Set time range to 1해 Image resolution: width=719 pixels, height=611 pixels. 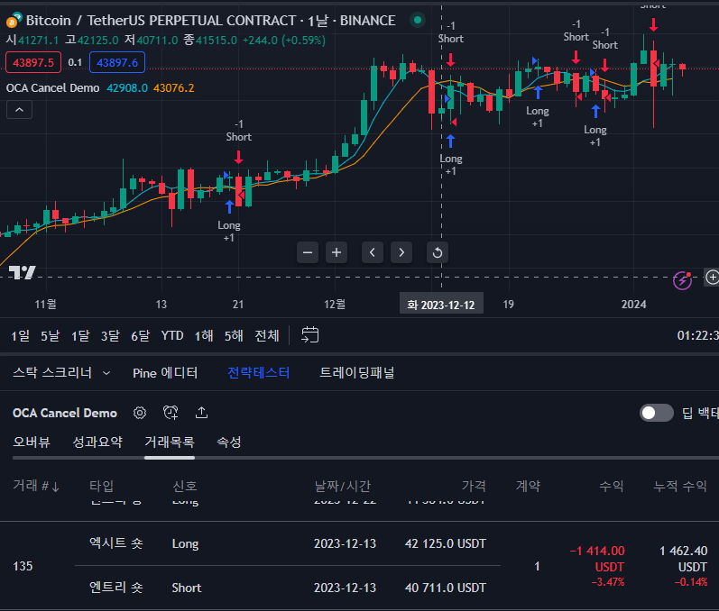[204, 336]
